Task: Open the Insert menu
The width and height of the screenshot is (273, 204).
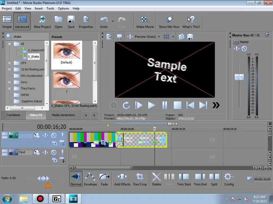Action: click(x=39, y=8)
